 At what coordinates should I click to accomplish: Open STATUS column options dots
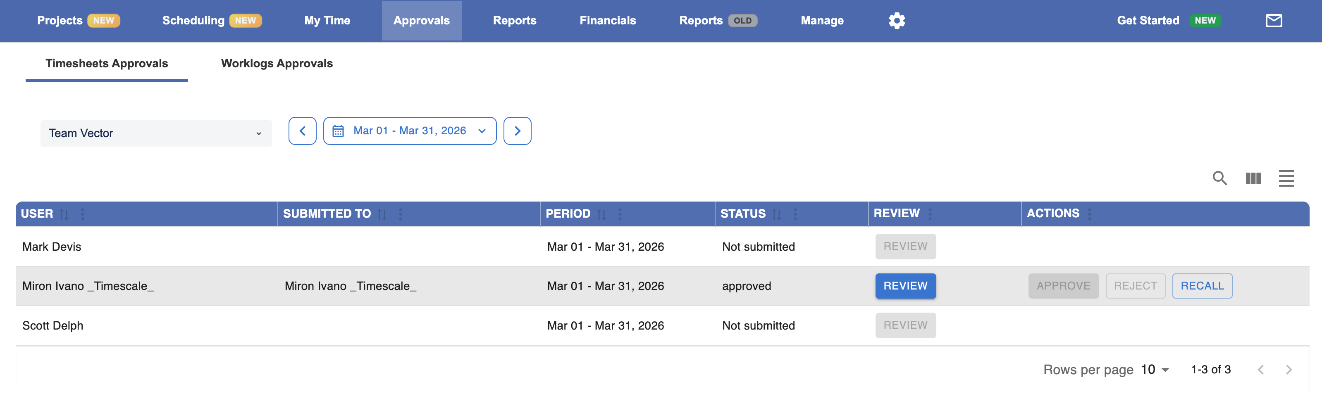pyautogui.click(x=795, y=214)
